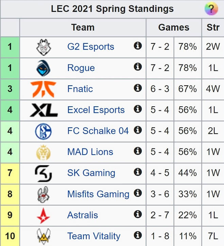This screenshot has width=224, height=246.
Task: Open info icon beside Rogue
Action: (x=138, y=67)
